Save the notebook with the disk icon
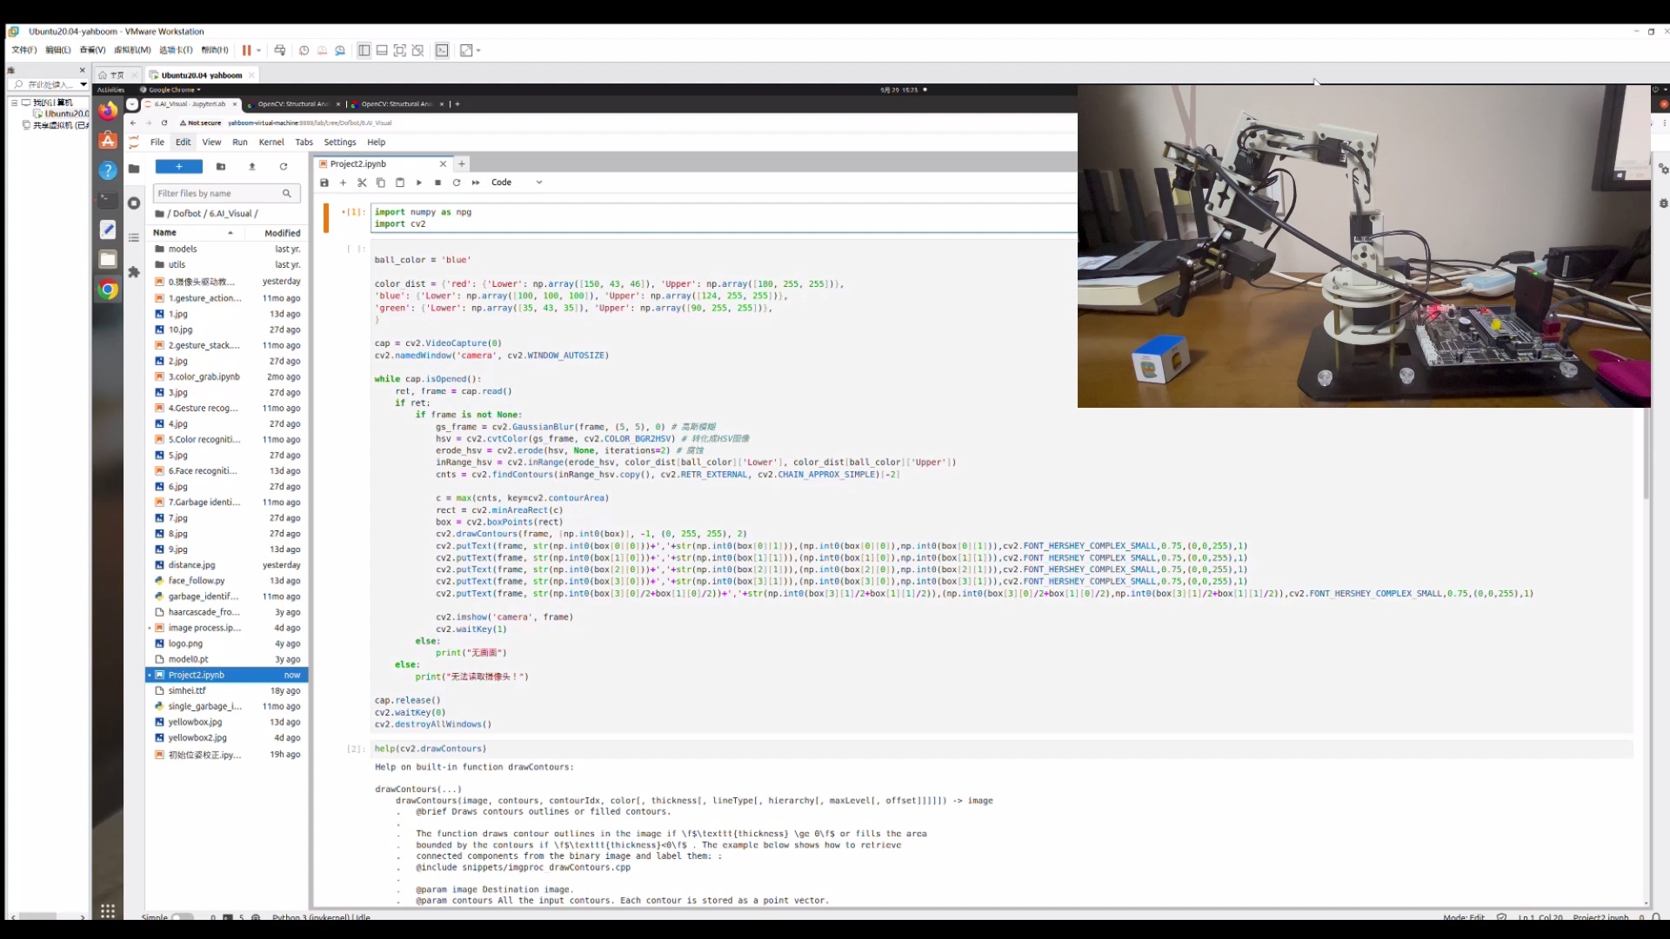The height and width of the screenshot is (939, 1670). tap(324, 183)
